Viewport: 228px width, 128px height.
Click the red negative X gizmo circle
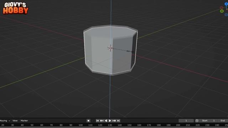pos(222,7)
